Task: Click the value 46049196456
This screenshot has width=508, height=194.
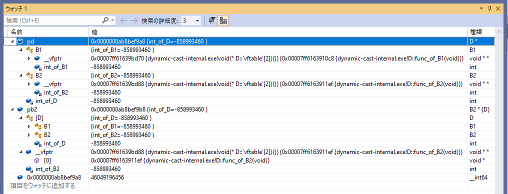Action: (107, 177)
